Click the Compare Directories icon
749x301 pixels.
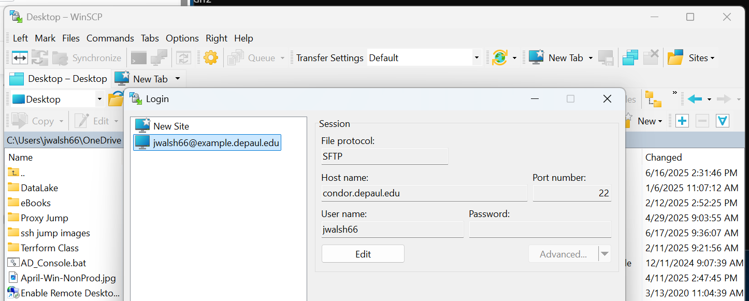click(x=20, y=58)
